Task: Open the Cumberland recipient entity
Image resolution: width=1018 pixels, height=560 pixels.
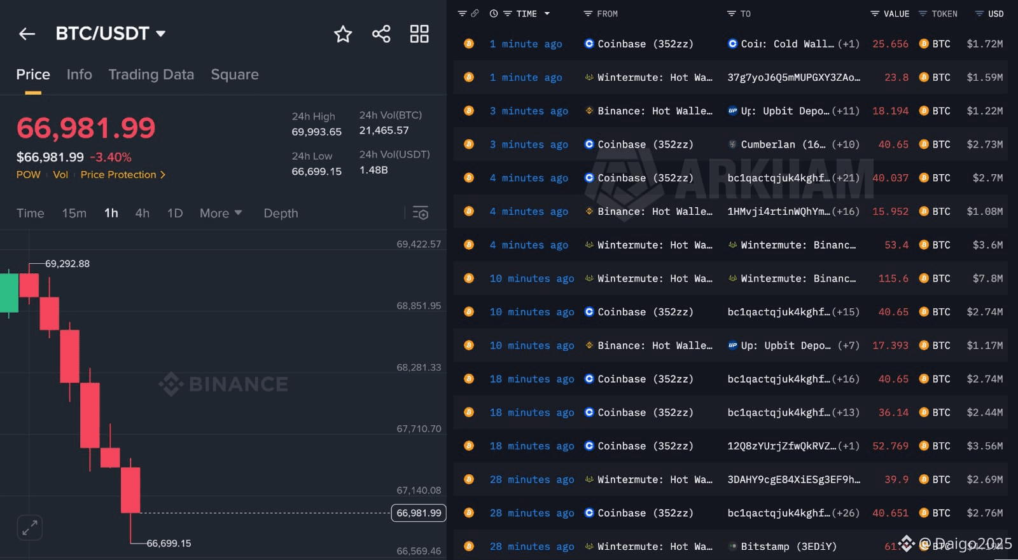Action: click(x=777, y=144)
